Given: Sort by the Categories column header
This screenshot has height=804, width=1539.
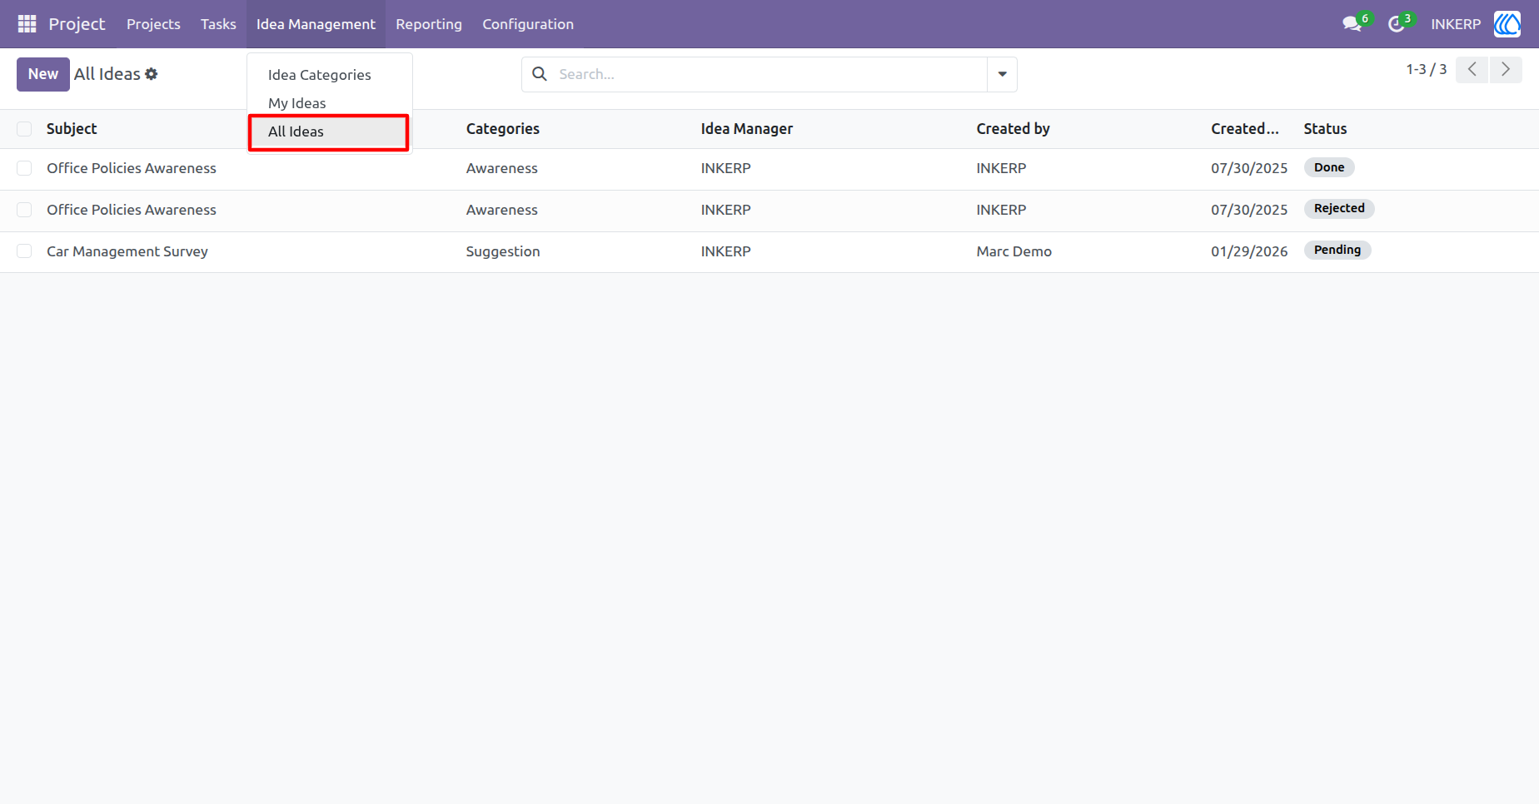Looking at the screenshot, I should [x=503, y=129].
